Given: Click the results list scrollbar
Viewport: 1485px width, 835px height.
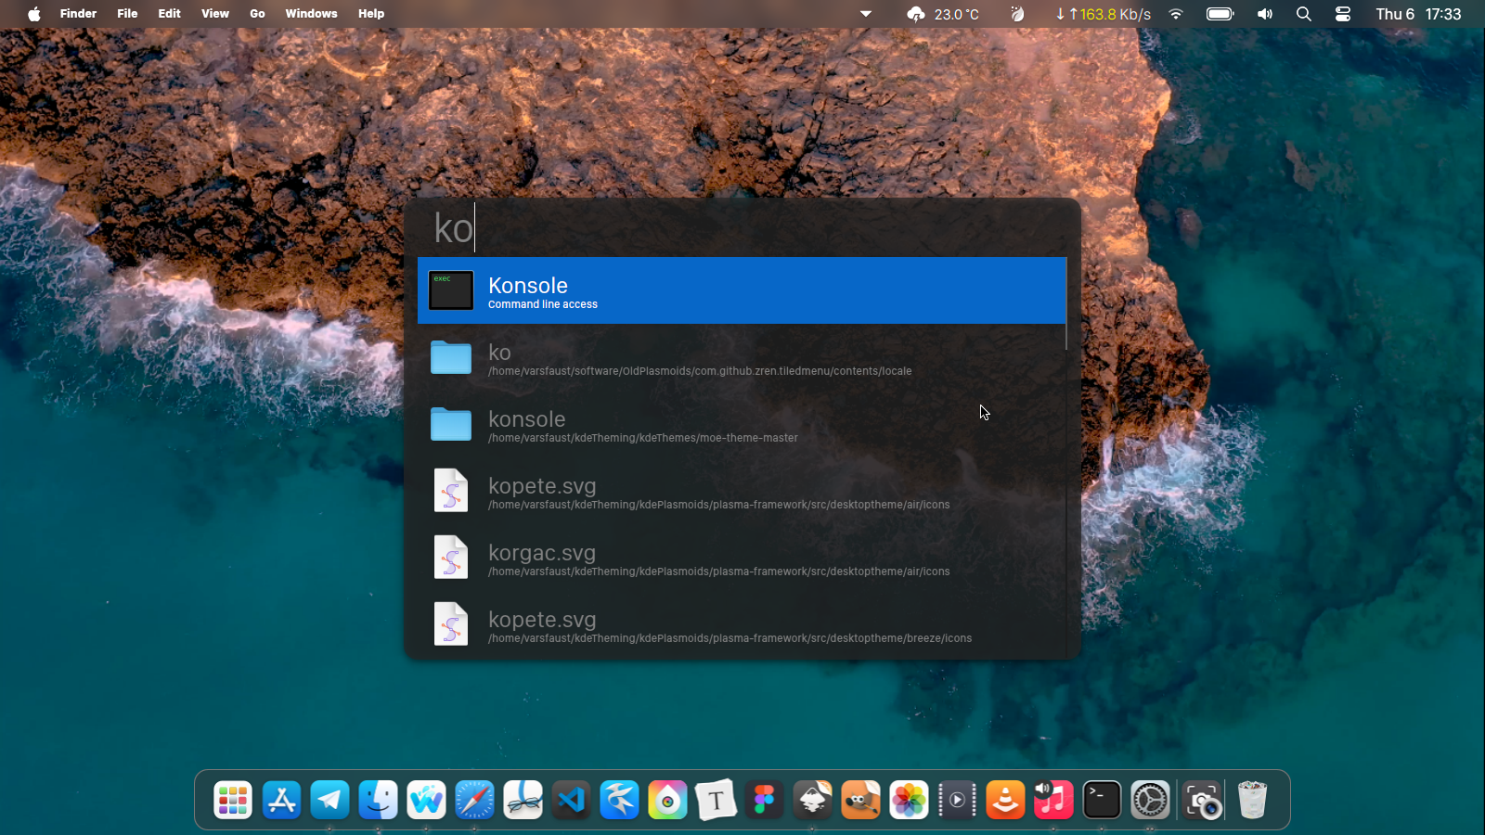Looking at the screenshot, I should (x=1066, y=304).
